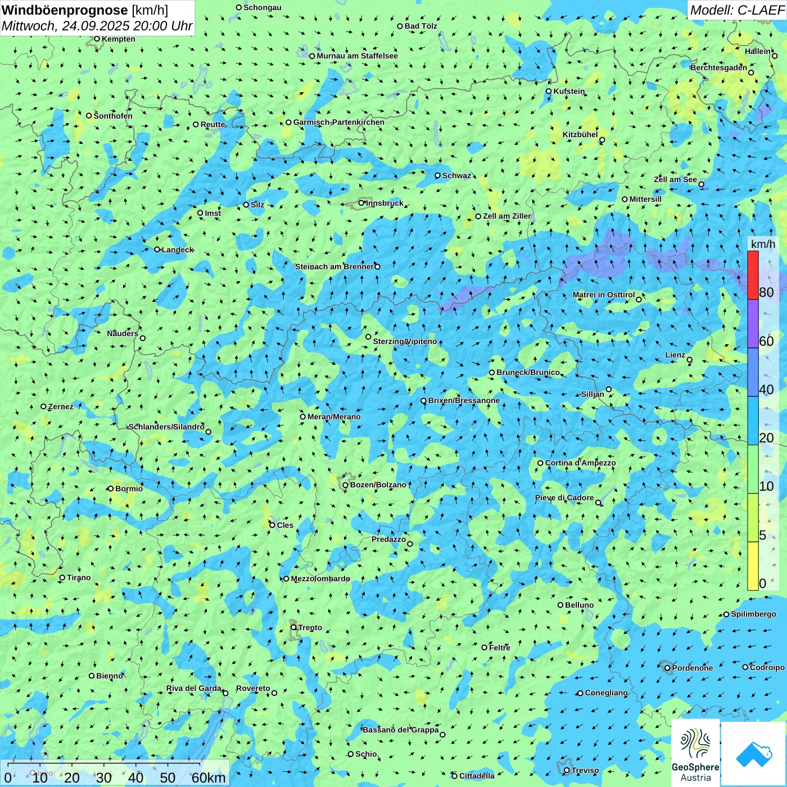The width and height of the screenshot is (787, 787).
Task: Click the 'Bruneck/Brunico' label
Action: (528, 372)
